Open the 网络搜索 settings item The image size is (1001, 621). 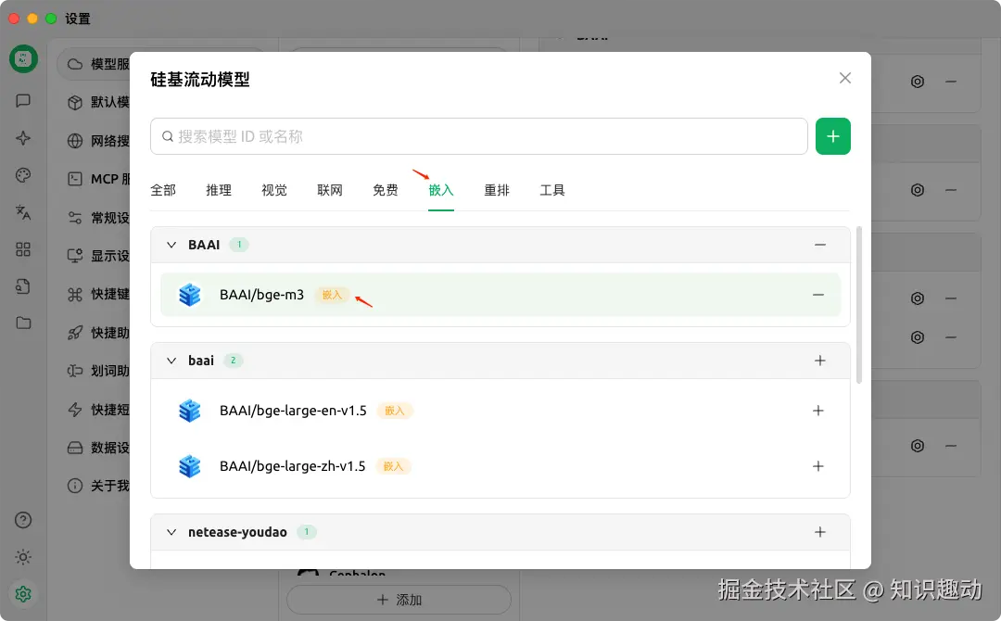[97, 141]
